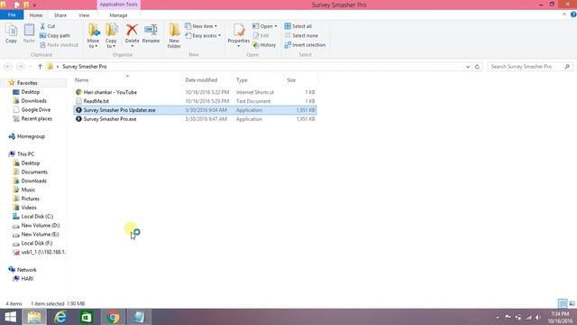Click the Open button in the ribbon
Viewport: 577px width, 325px height.
(264, 26)
